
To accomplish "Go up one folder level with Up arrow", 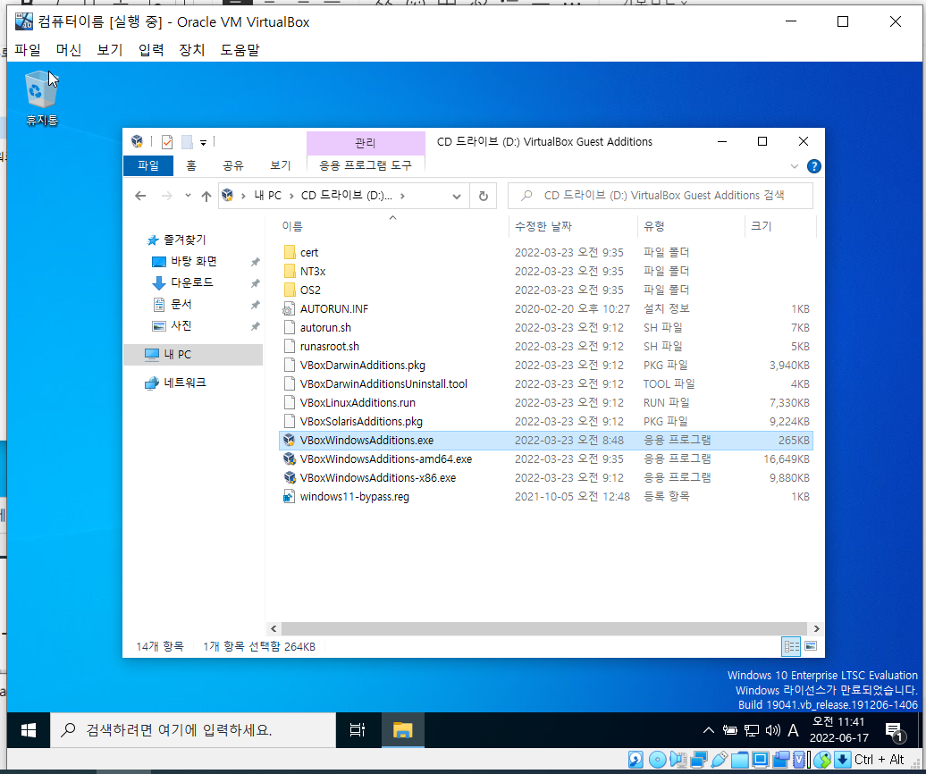I will [x=206, y=196].
